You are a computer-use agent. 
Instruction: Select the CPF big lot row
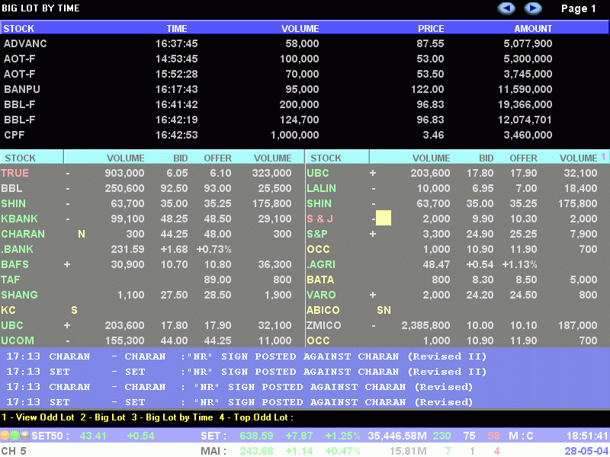coord(305,135)
